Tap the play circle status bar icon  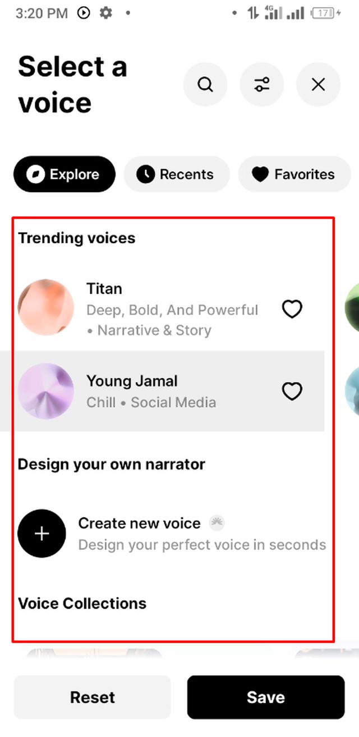[84, 13]
